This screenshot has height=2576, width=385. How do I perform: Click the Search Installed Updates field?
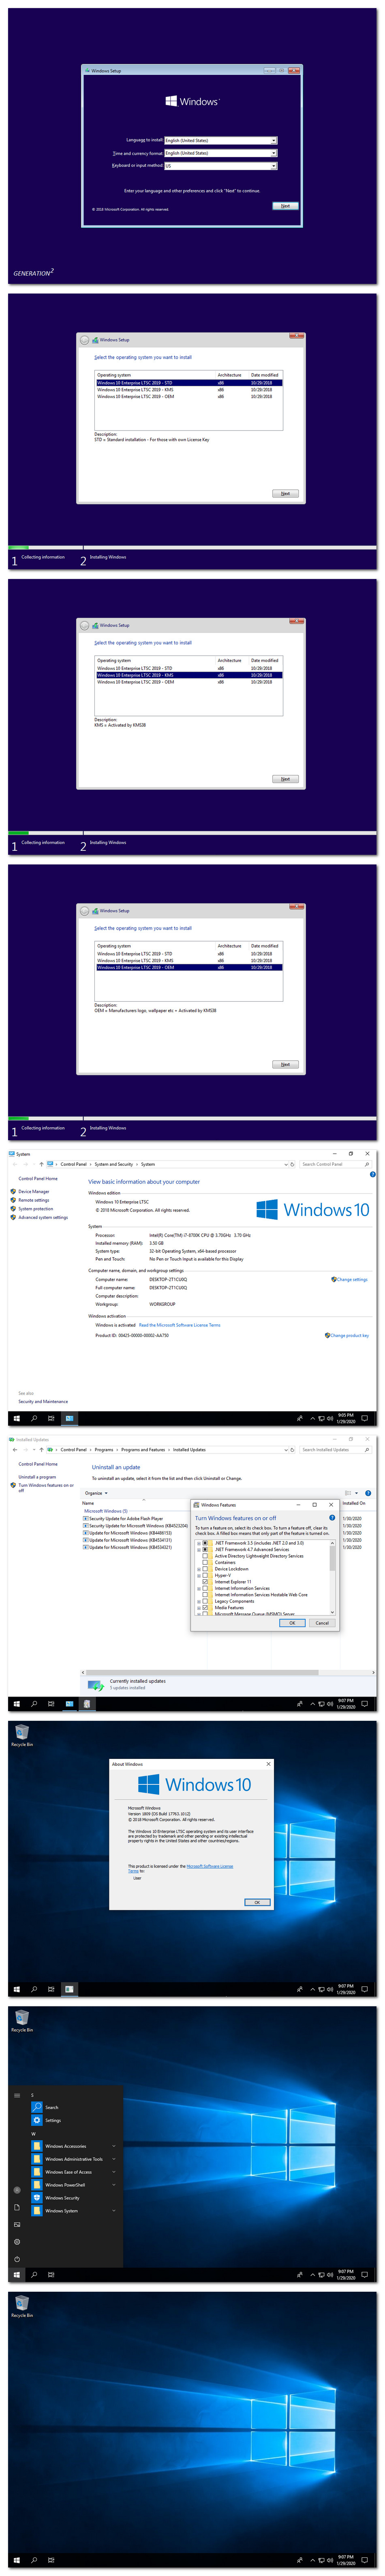tap(335, 1449)
